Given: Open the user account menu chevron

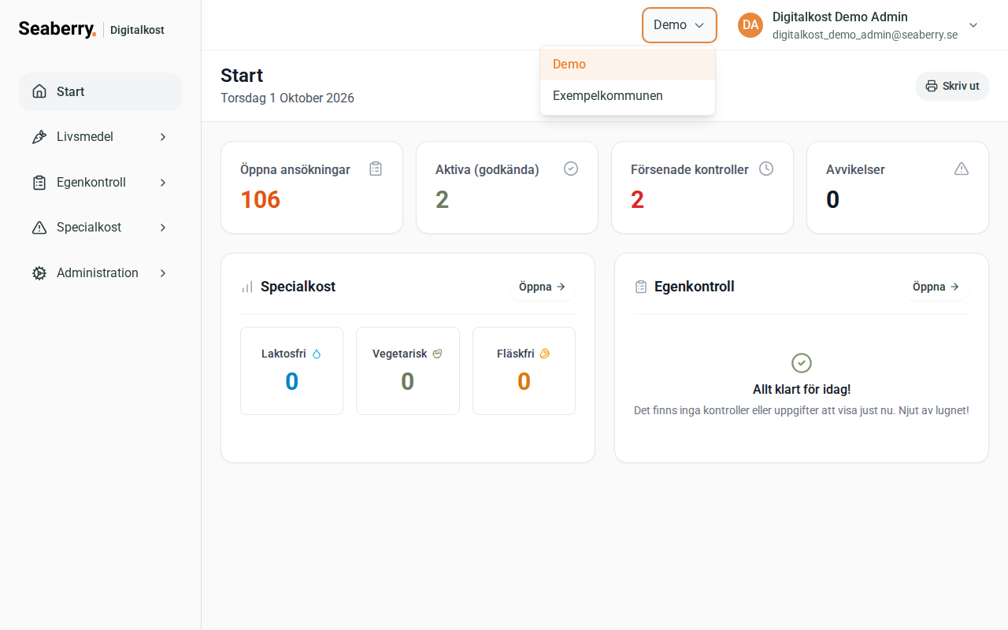Looking at the screenshot, I should (973, 25).
